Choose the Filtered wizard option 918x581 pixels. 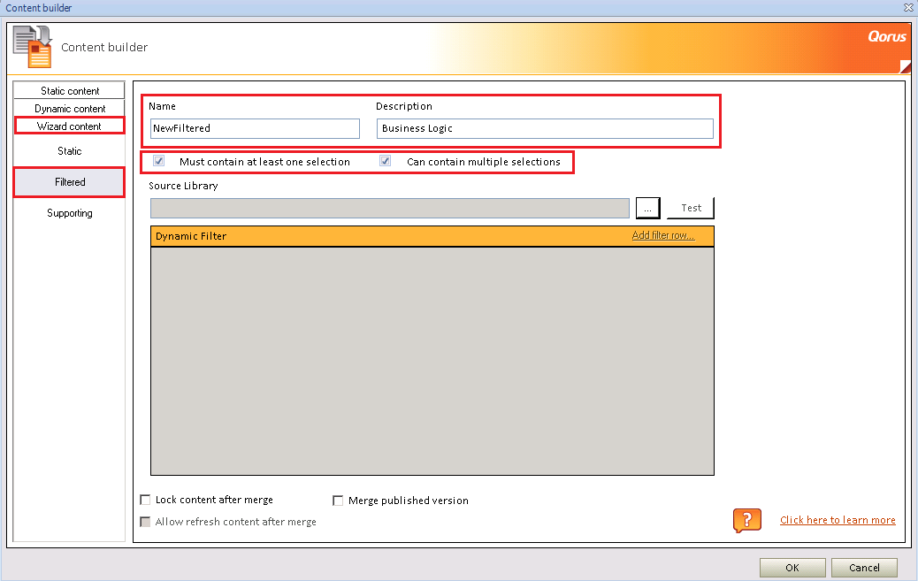tap(69, 182)
